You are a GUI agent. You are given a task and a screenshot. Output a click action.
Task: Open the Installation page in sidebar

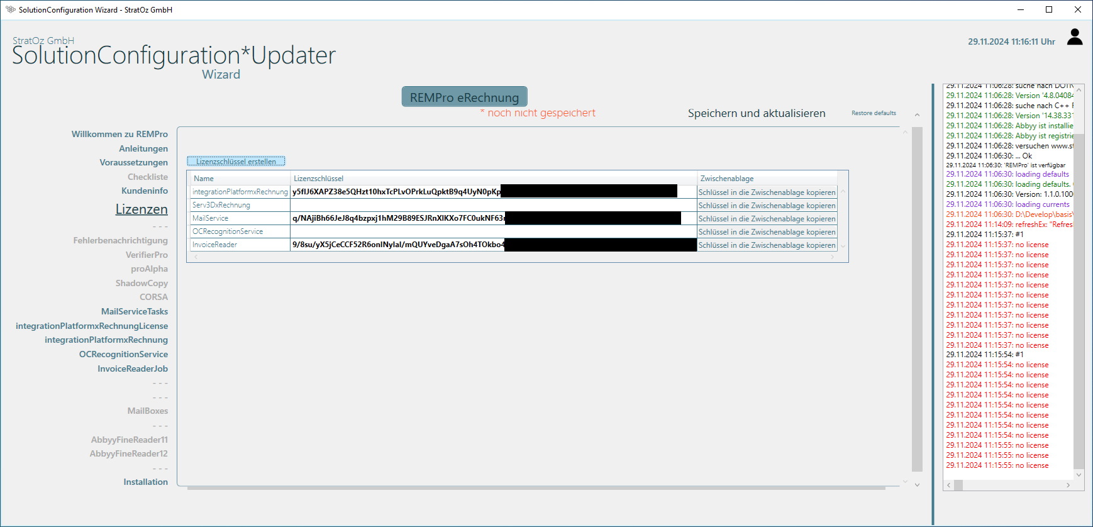click(x=145, y=482)
